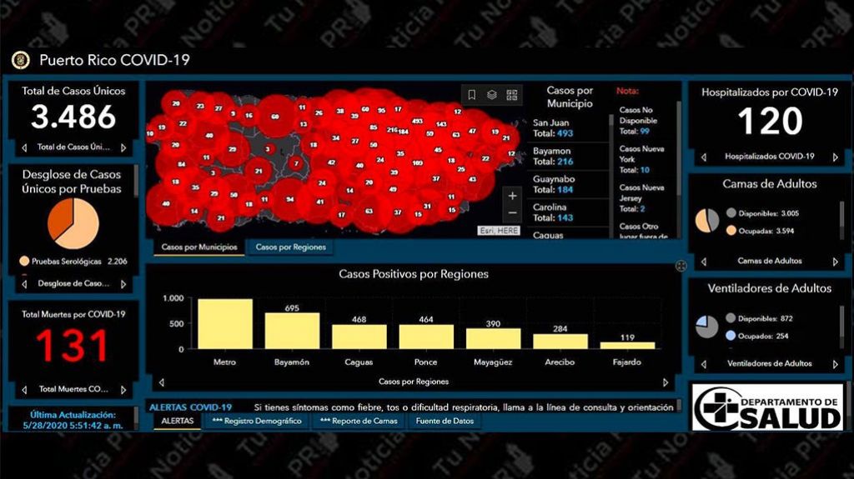
Task: Click the Casos por Municipio list scrollbar
Action: click(613, 142)
